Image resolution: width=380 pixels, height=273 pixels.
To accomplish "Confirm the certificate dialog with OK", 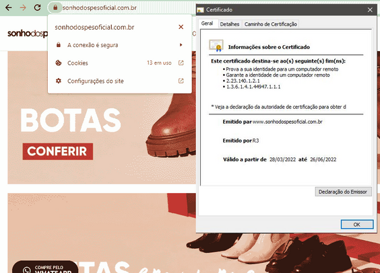I will pos(356,225).
